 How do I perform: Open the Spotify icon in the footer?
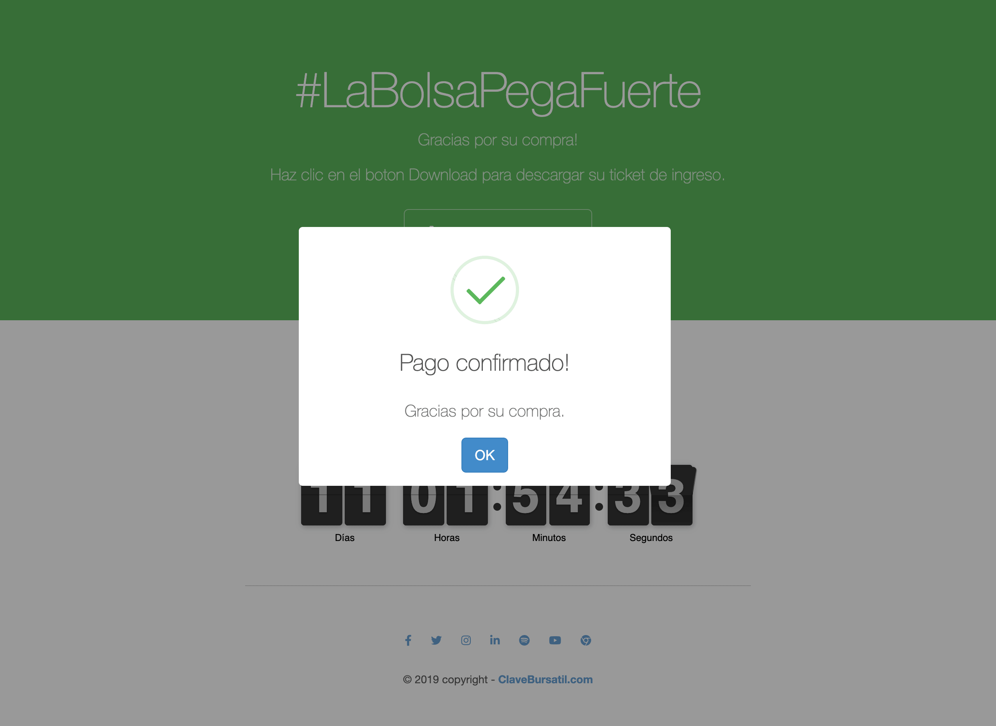tap(524, 640)
